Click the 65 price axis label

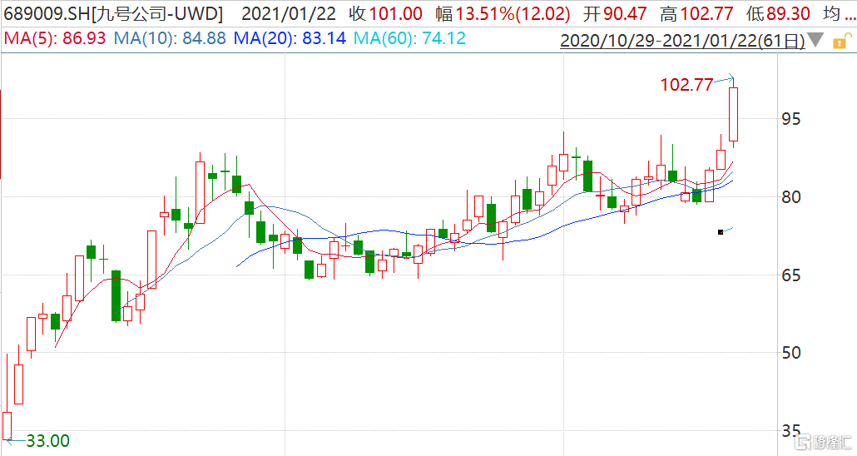click(x=791, y=275)
